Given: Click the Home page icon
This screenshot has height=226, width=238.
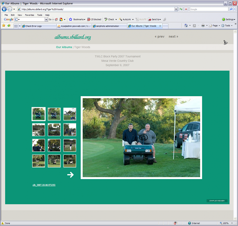Looking at the screenshot, I should 186,26.
